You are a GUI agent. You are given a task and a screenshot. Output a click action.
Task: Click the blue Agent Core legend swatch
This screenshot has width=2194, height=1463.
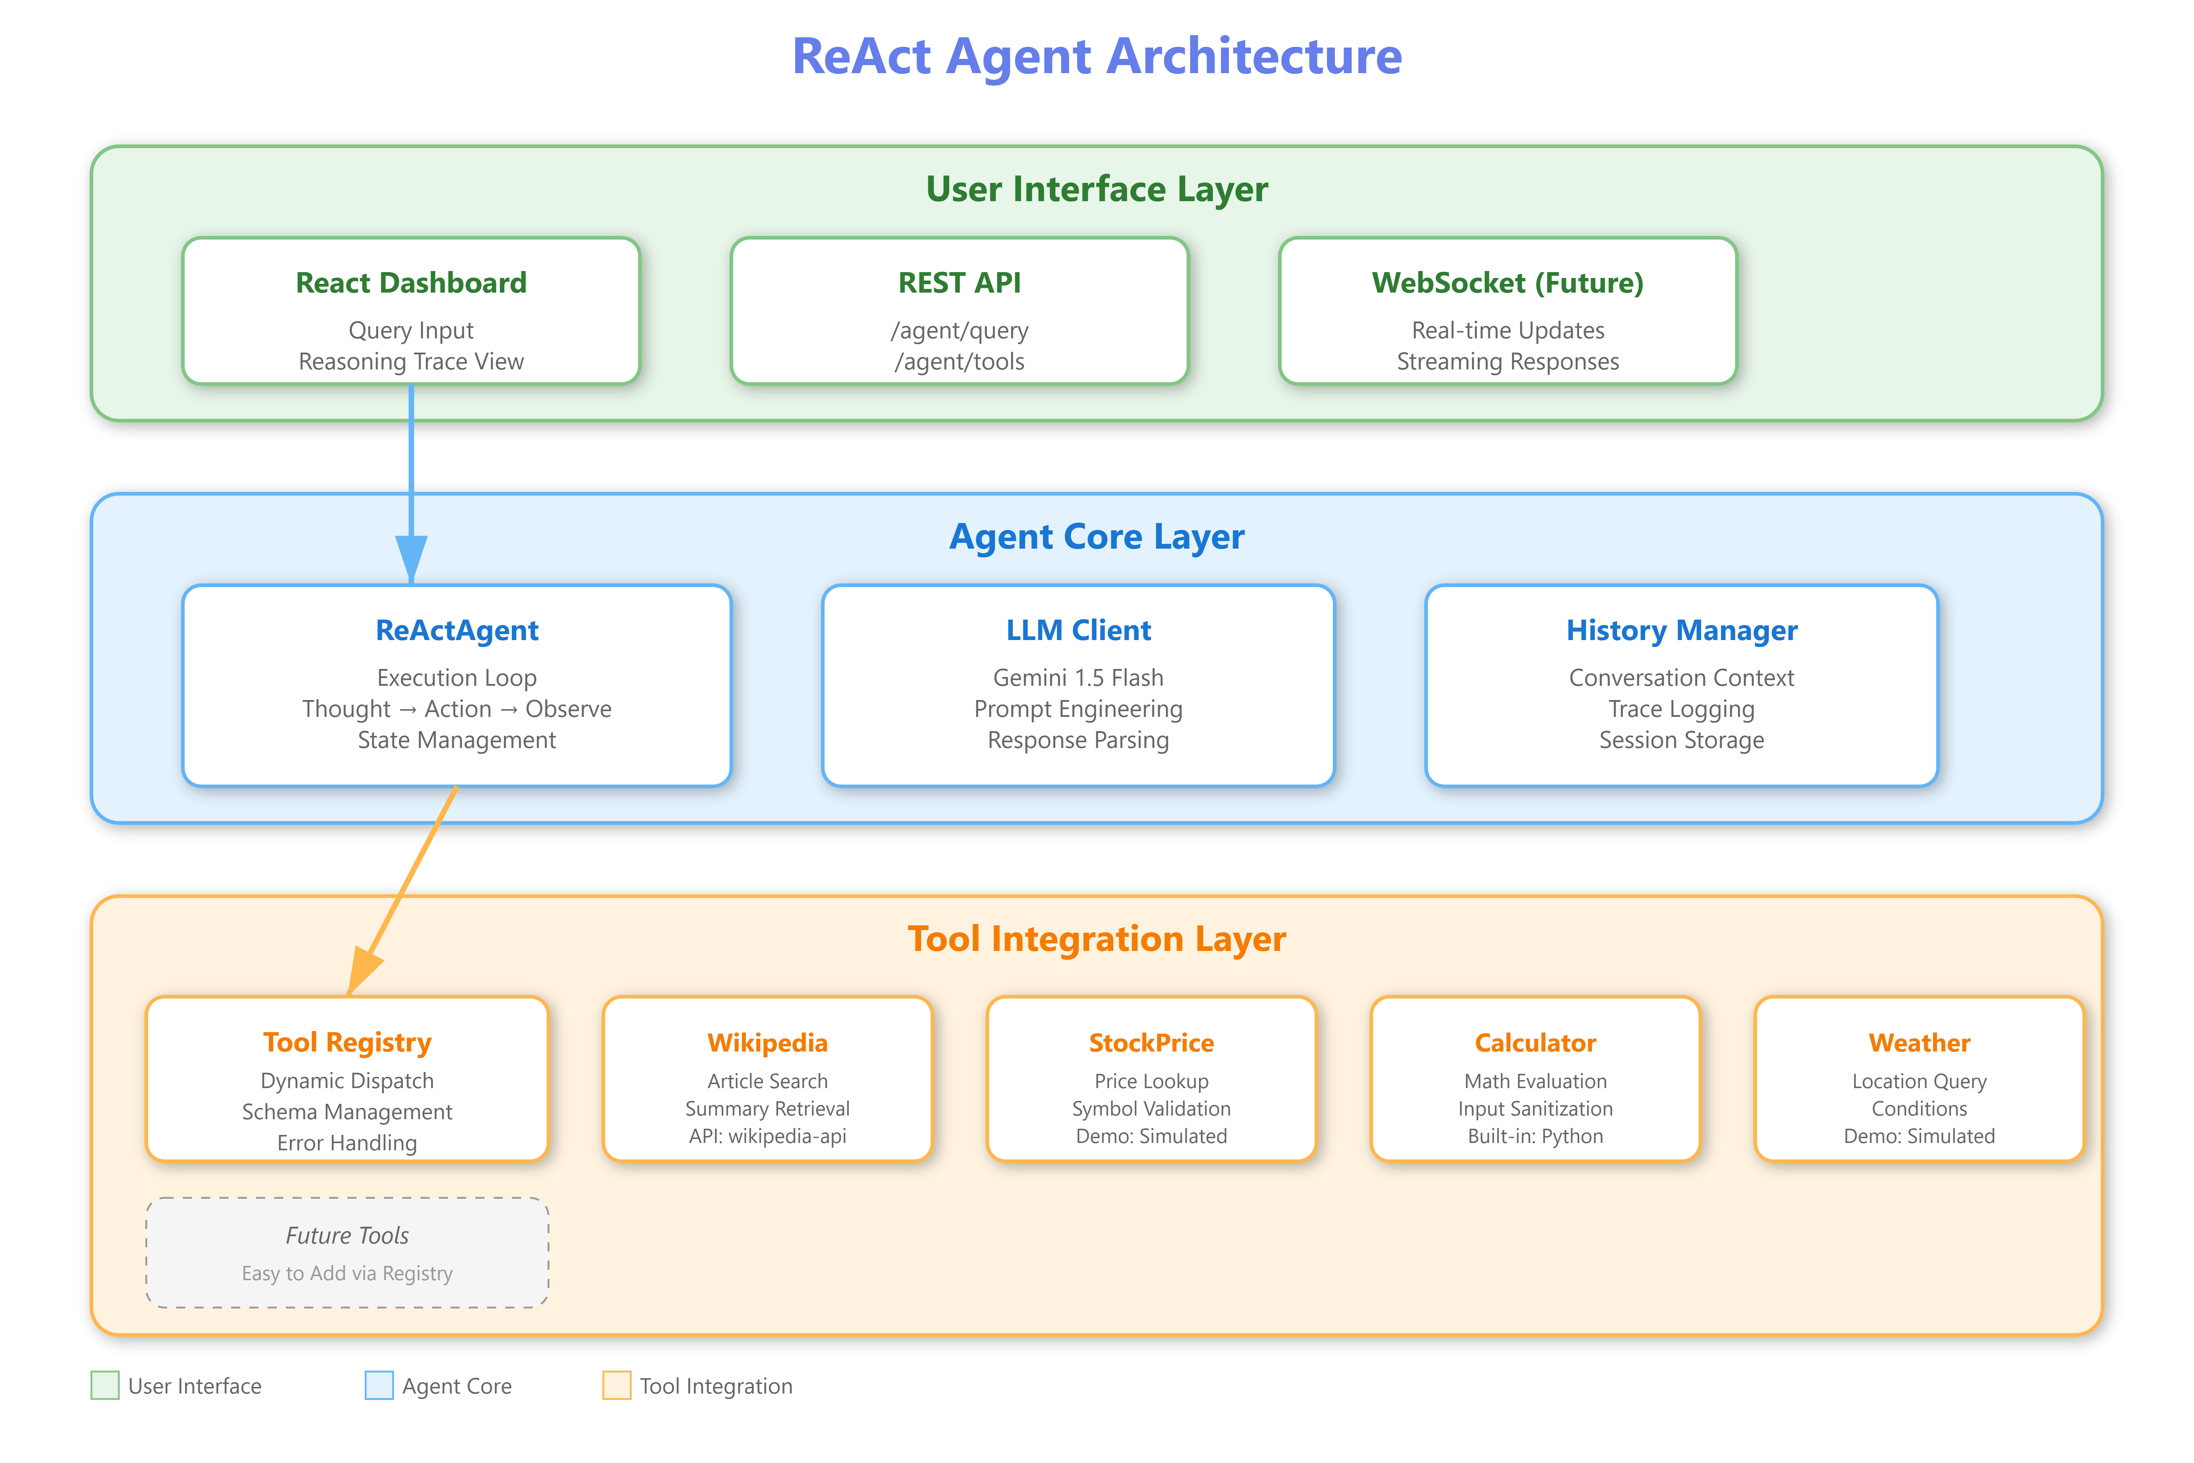click(x=379, y=1385)
